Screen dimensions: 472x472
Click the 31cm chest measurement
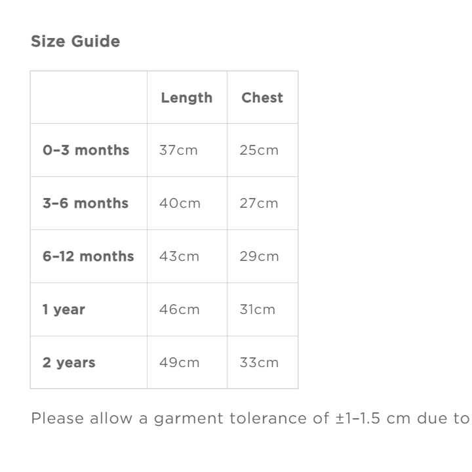(258, 309)
